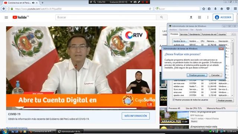Go back with the browser back arrow

(4, 9)
